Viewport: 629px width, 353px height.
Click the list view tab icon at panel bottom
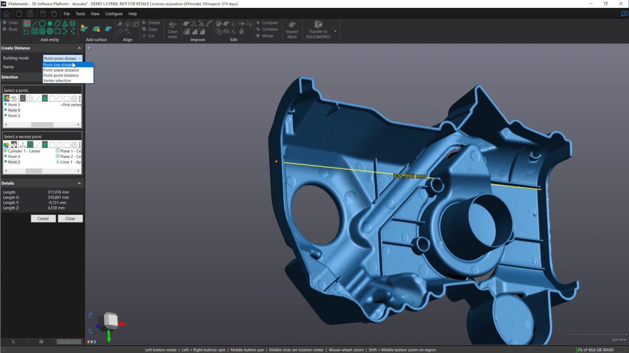click(x=41, y=342)
